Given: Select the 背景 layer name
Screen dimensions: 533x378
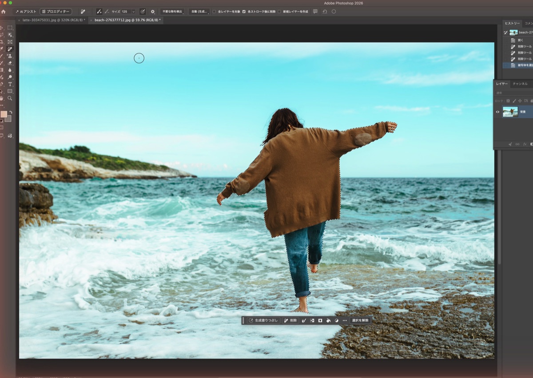Looking at the screenshot, I should (x=523, y=112).
